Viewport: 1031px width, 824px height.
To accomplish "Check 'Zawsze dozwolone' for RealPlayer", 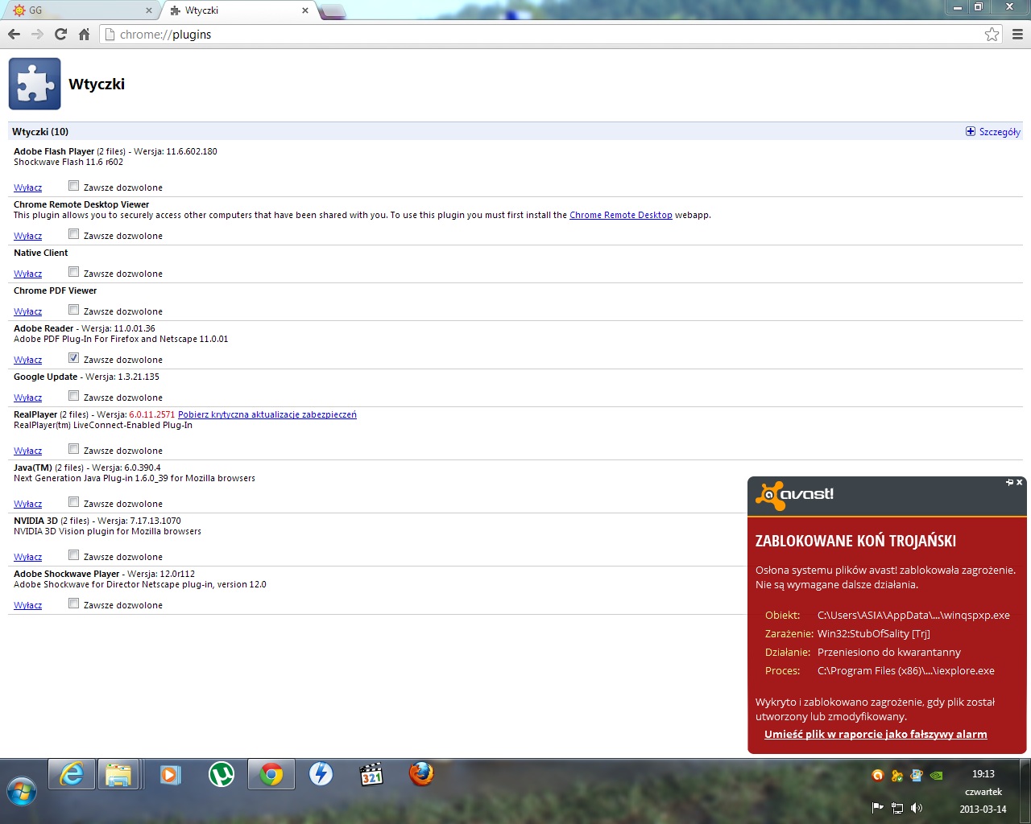I will tap(73, 449).
